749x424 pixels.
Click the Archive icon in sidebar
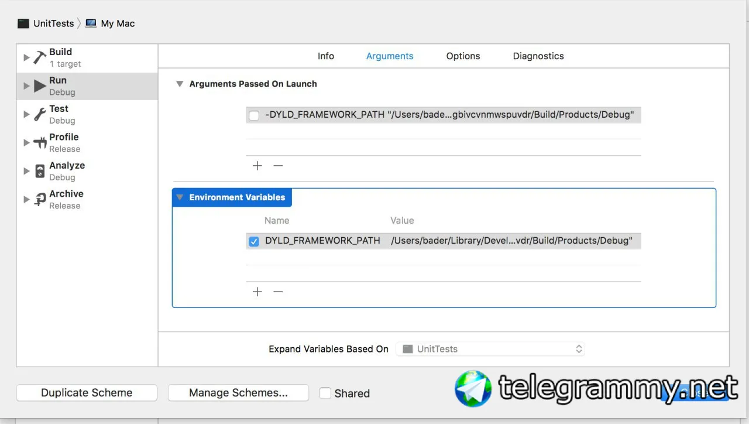pos(40,199)
